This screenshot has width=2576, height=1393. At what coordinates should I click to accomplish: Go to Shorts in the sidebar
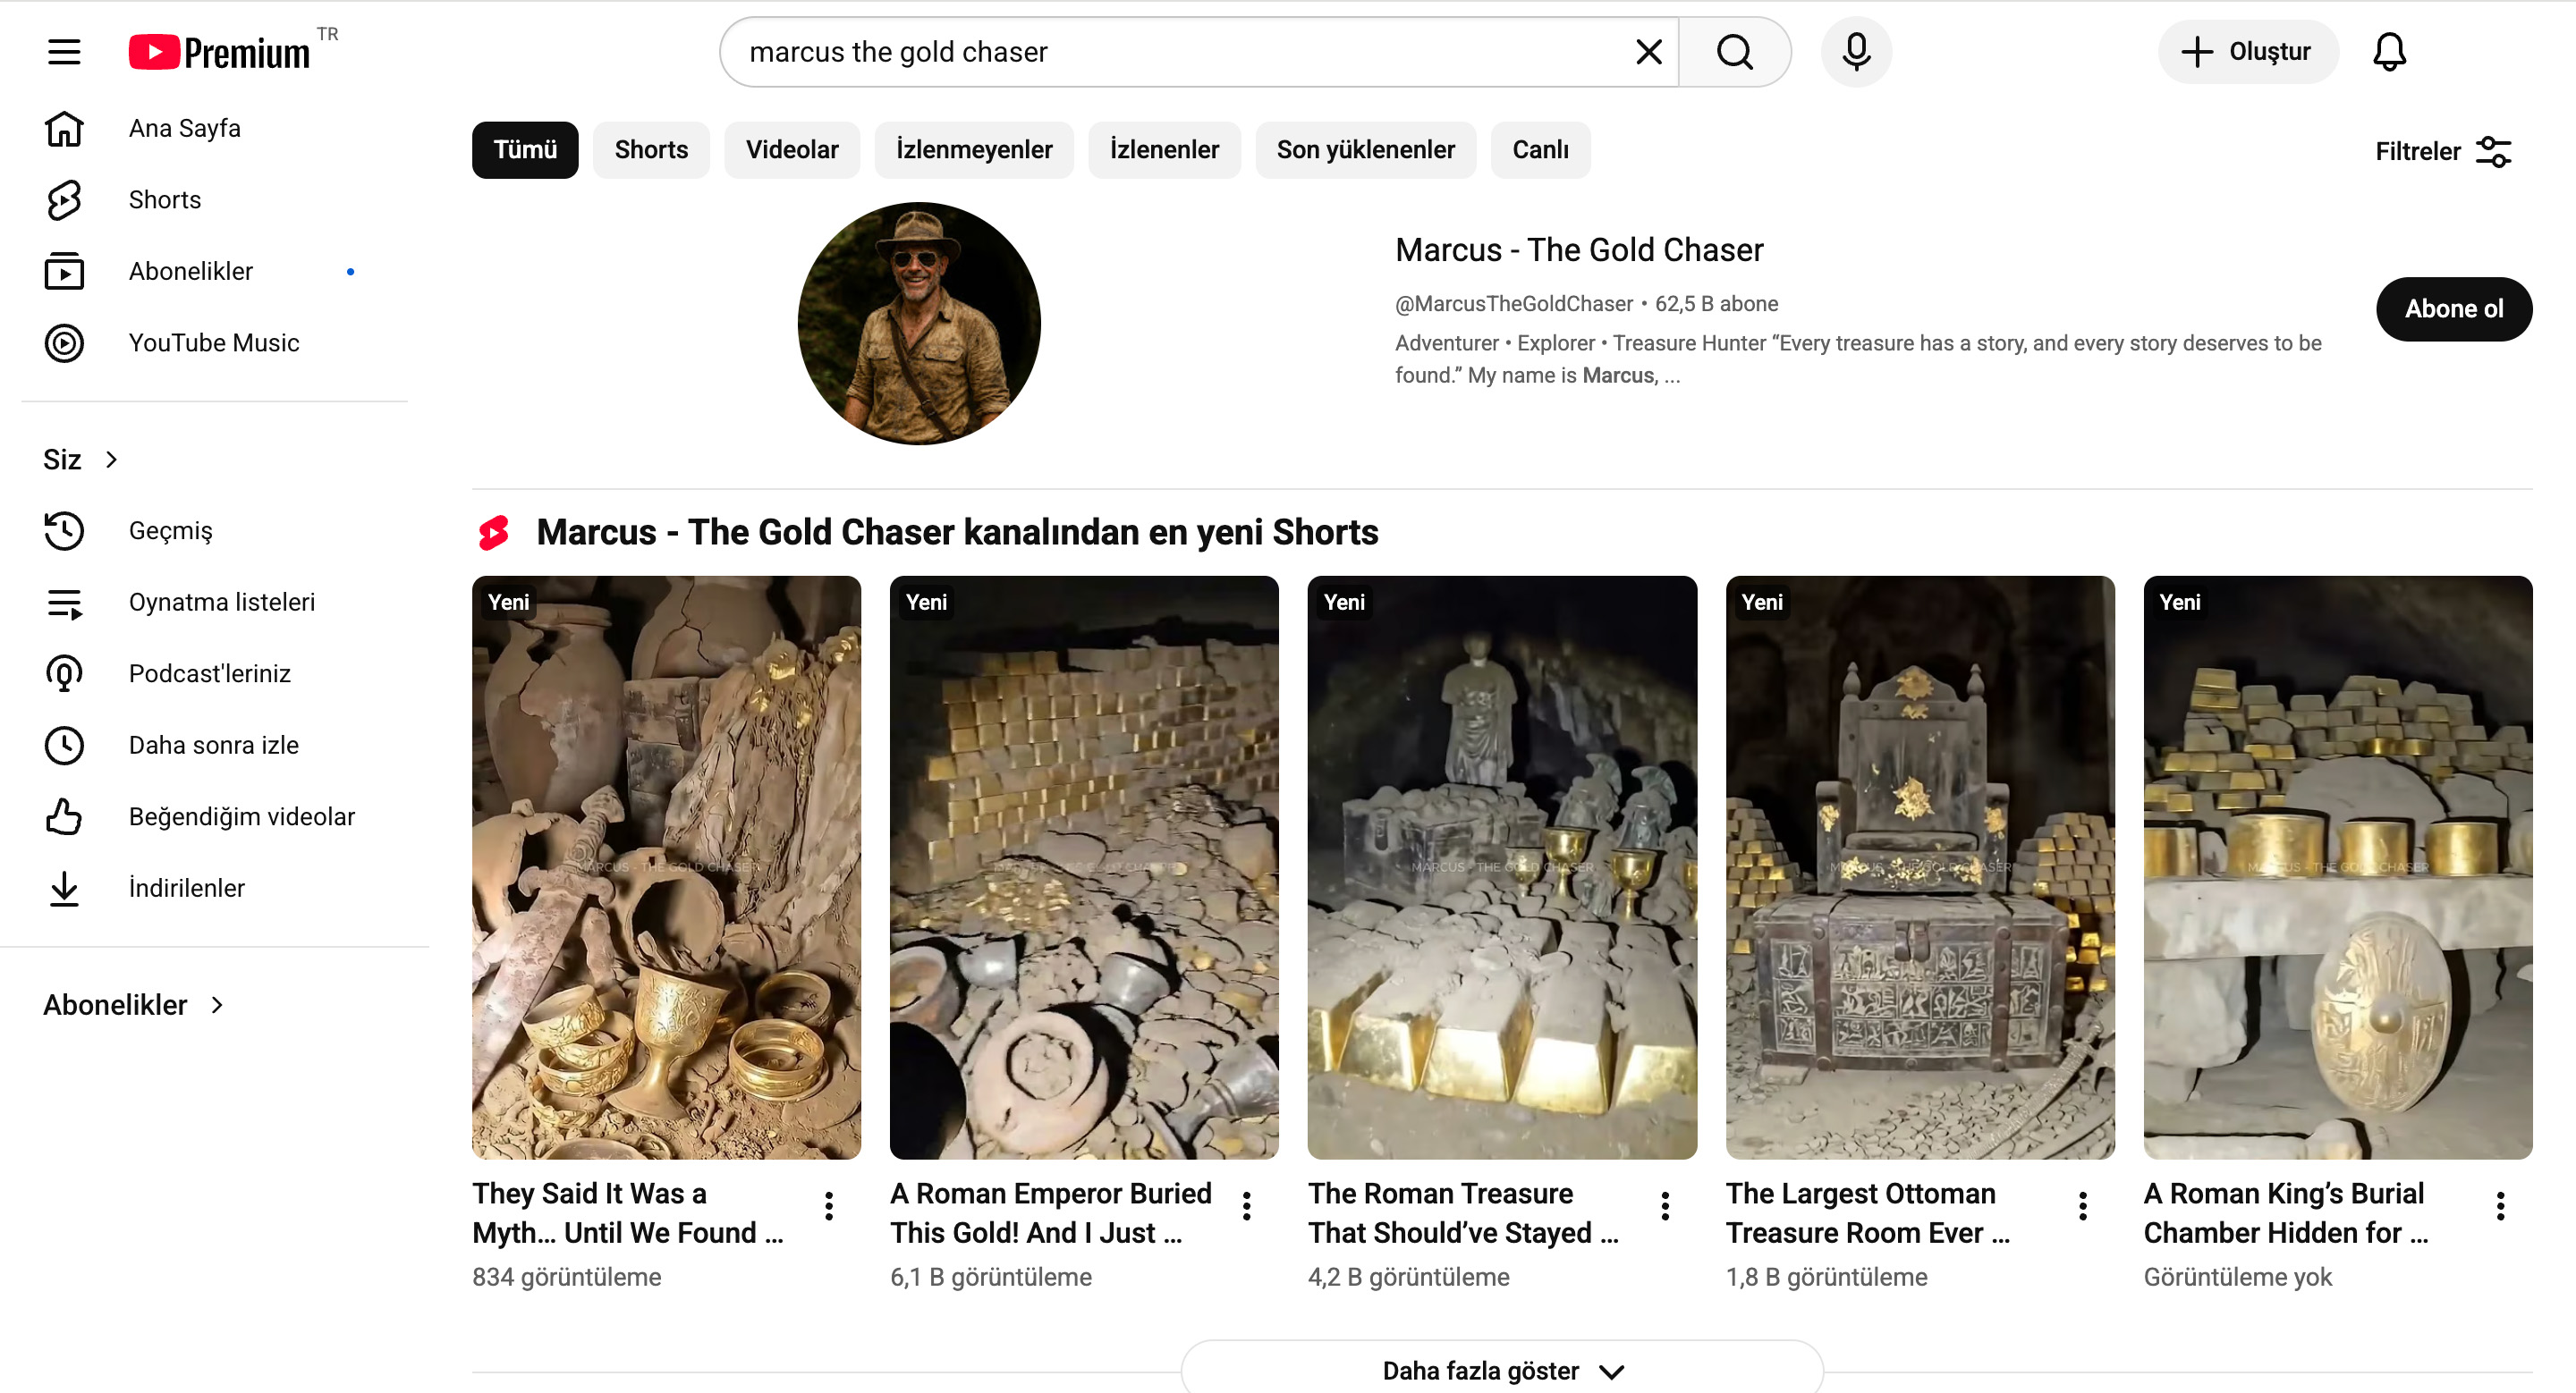pos(164,200)
